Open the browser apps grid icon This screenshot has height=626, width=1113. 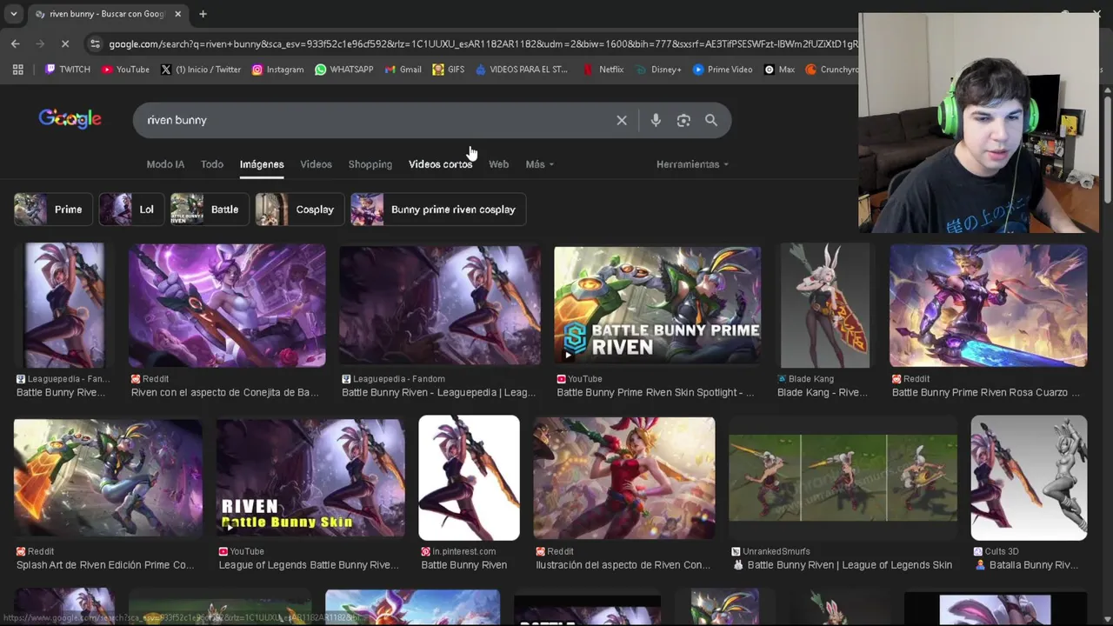[x=18, y=70]
